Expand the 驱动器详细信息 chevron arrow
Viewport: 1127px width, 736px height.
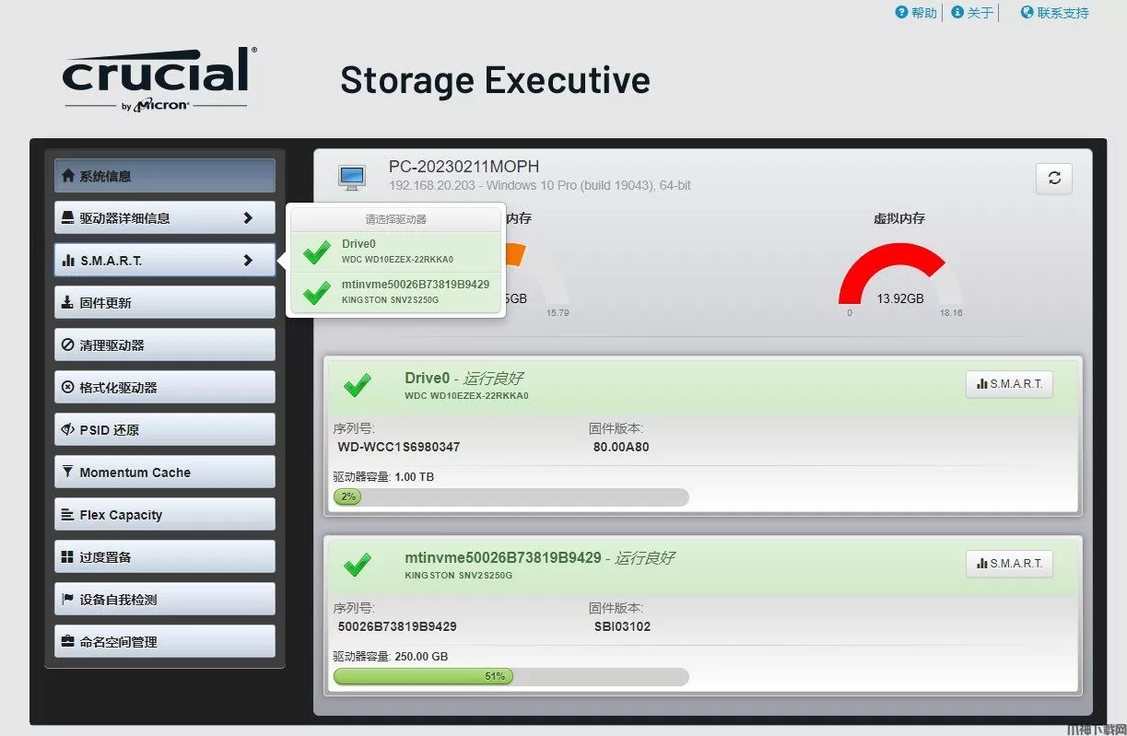tap(247, 218)
